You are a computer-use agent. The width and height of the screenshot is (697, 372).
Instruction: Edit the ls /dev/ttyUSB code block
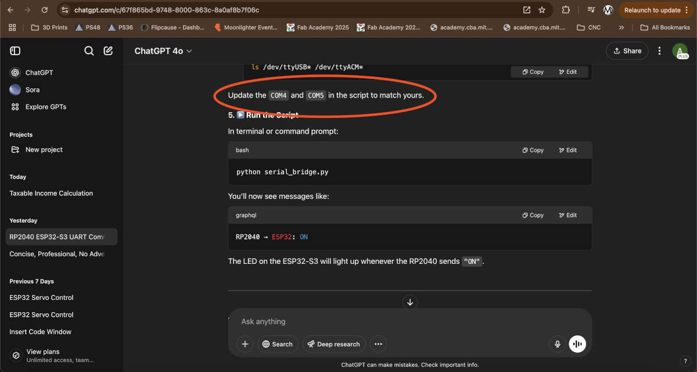click(567, 72)
